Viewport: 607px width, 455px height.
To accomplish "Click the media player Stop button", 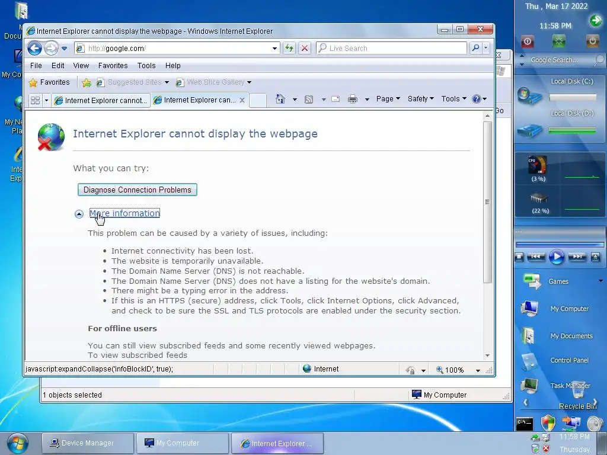I will click(x=519, y=257).
